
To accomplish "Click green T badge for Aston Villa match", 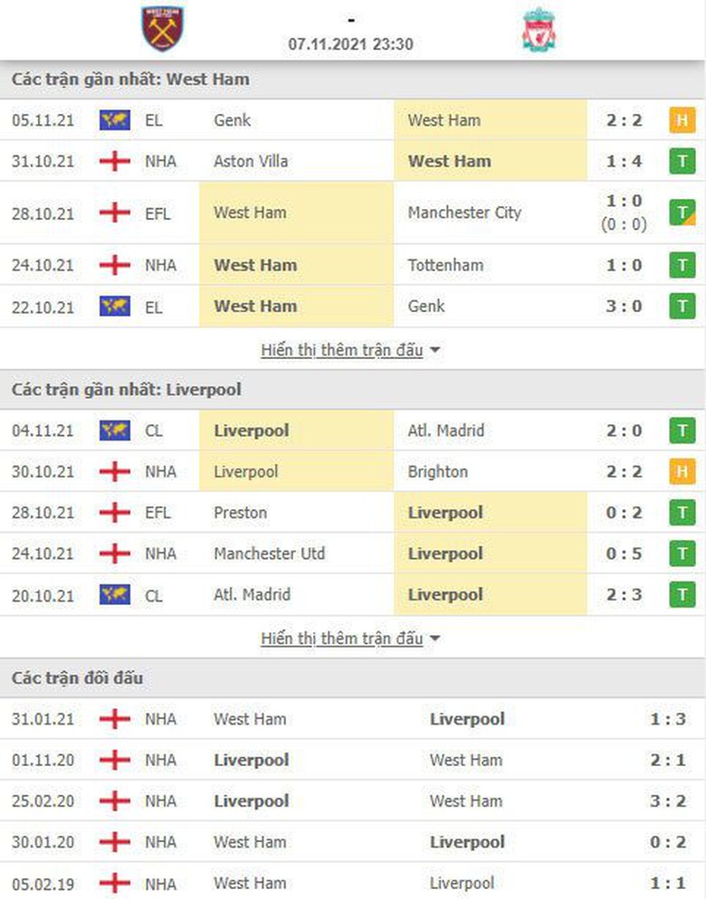I will pyautogui.click(x=682, y=161).
